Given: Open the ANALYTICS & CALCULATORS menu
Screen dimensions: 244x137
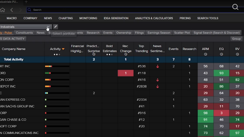Looking at the screenshot, I should 154,18.
